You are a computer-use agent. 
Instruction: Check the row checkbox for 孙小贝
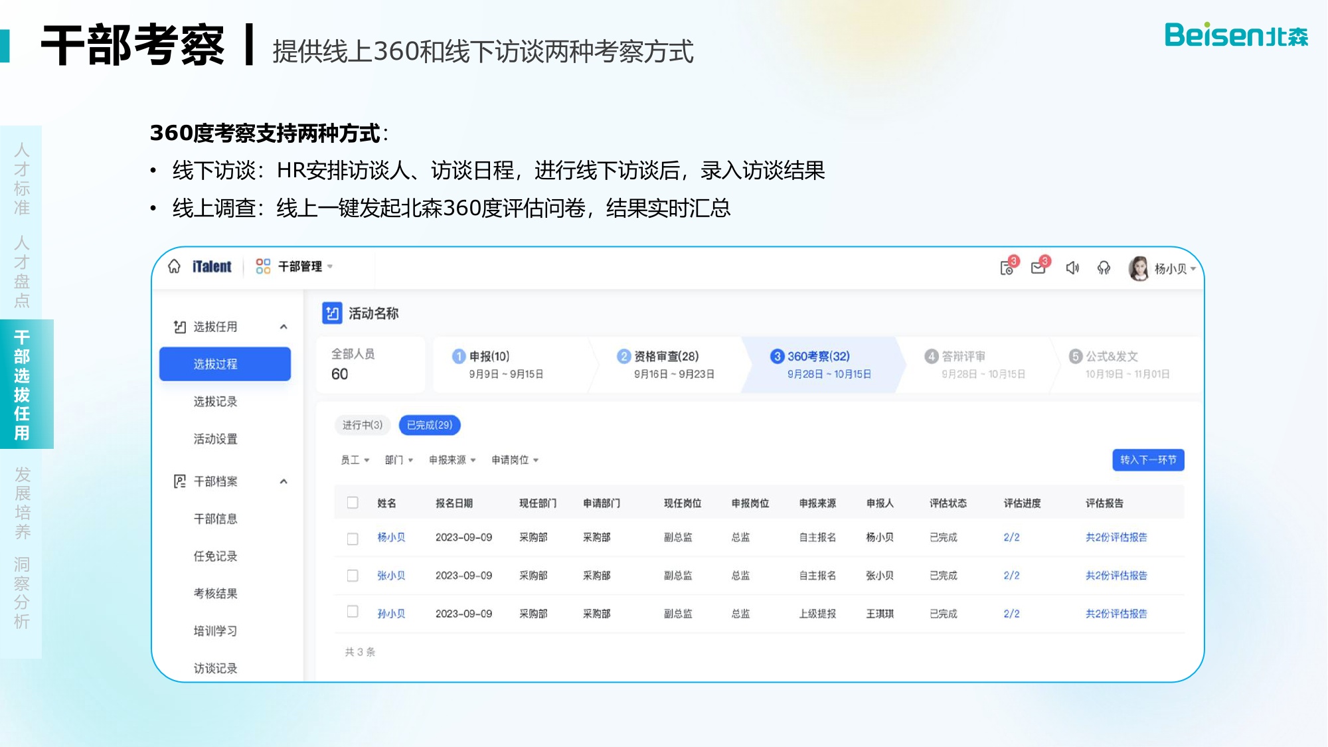pos(353,612)
